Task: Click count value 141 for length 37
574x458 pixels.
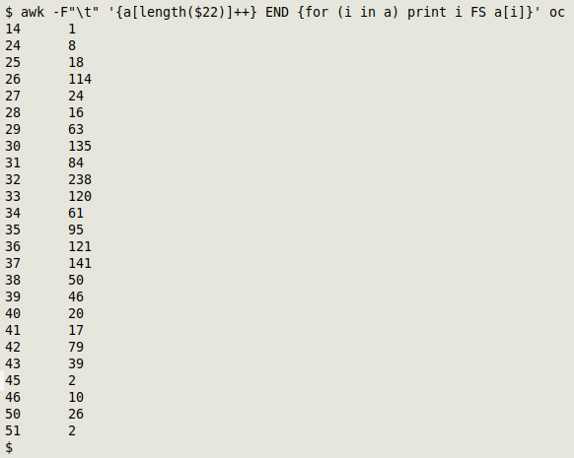Action: [x=80, y=263]
